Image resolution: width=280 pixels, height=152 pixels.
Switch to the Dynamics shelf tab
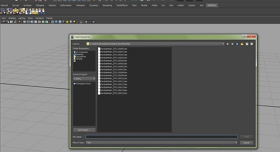pyautogui.click(x=94, y=5)
